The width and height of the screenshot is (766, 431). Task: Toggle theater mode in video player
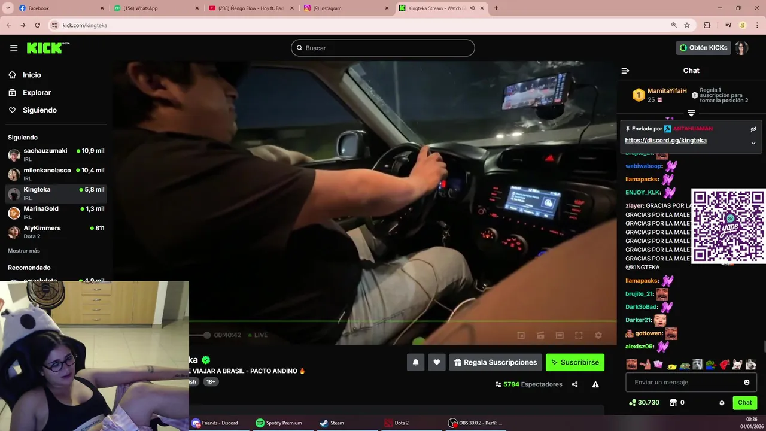tap(560, 335)
